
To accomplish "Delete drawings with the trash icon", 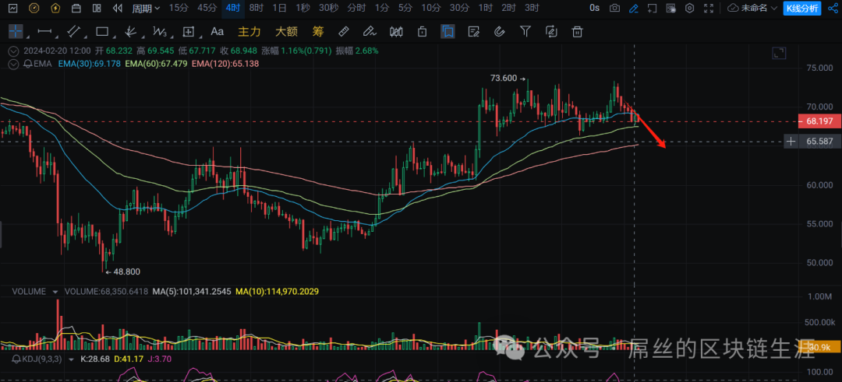I will pyautogui.click(x=578, y=32).
